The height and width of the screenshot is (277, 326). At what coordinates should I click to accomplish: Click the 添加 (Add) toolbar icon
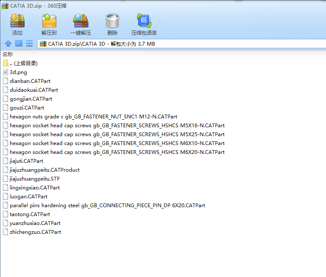pos(17,21)
